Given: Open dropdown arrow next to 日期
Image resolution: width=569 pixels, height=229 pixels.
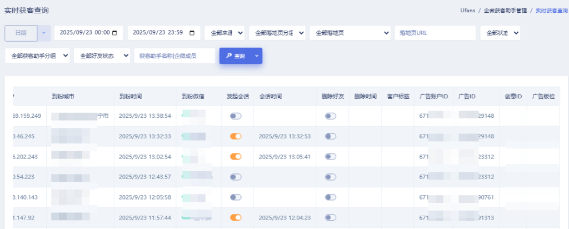Looking at the screenshot, I should click(x=44, y=33).
